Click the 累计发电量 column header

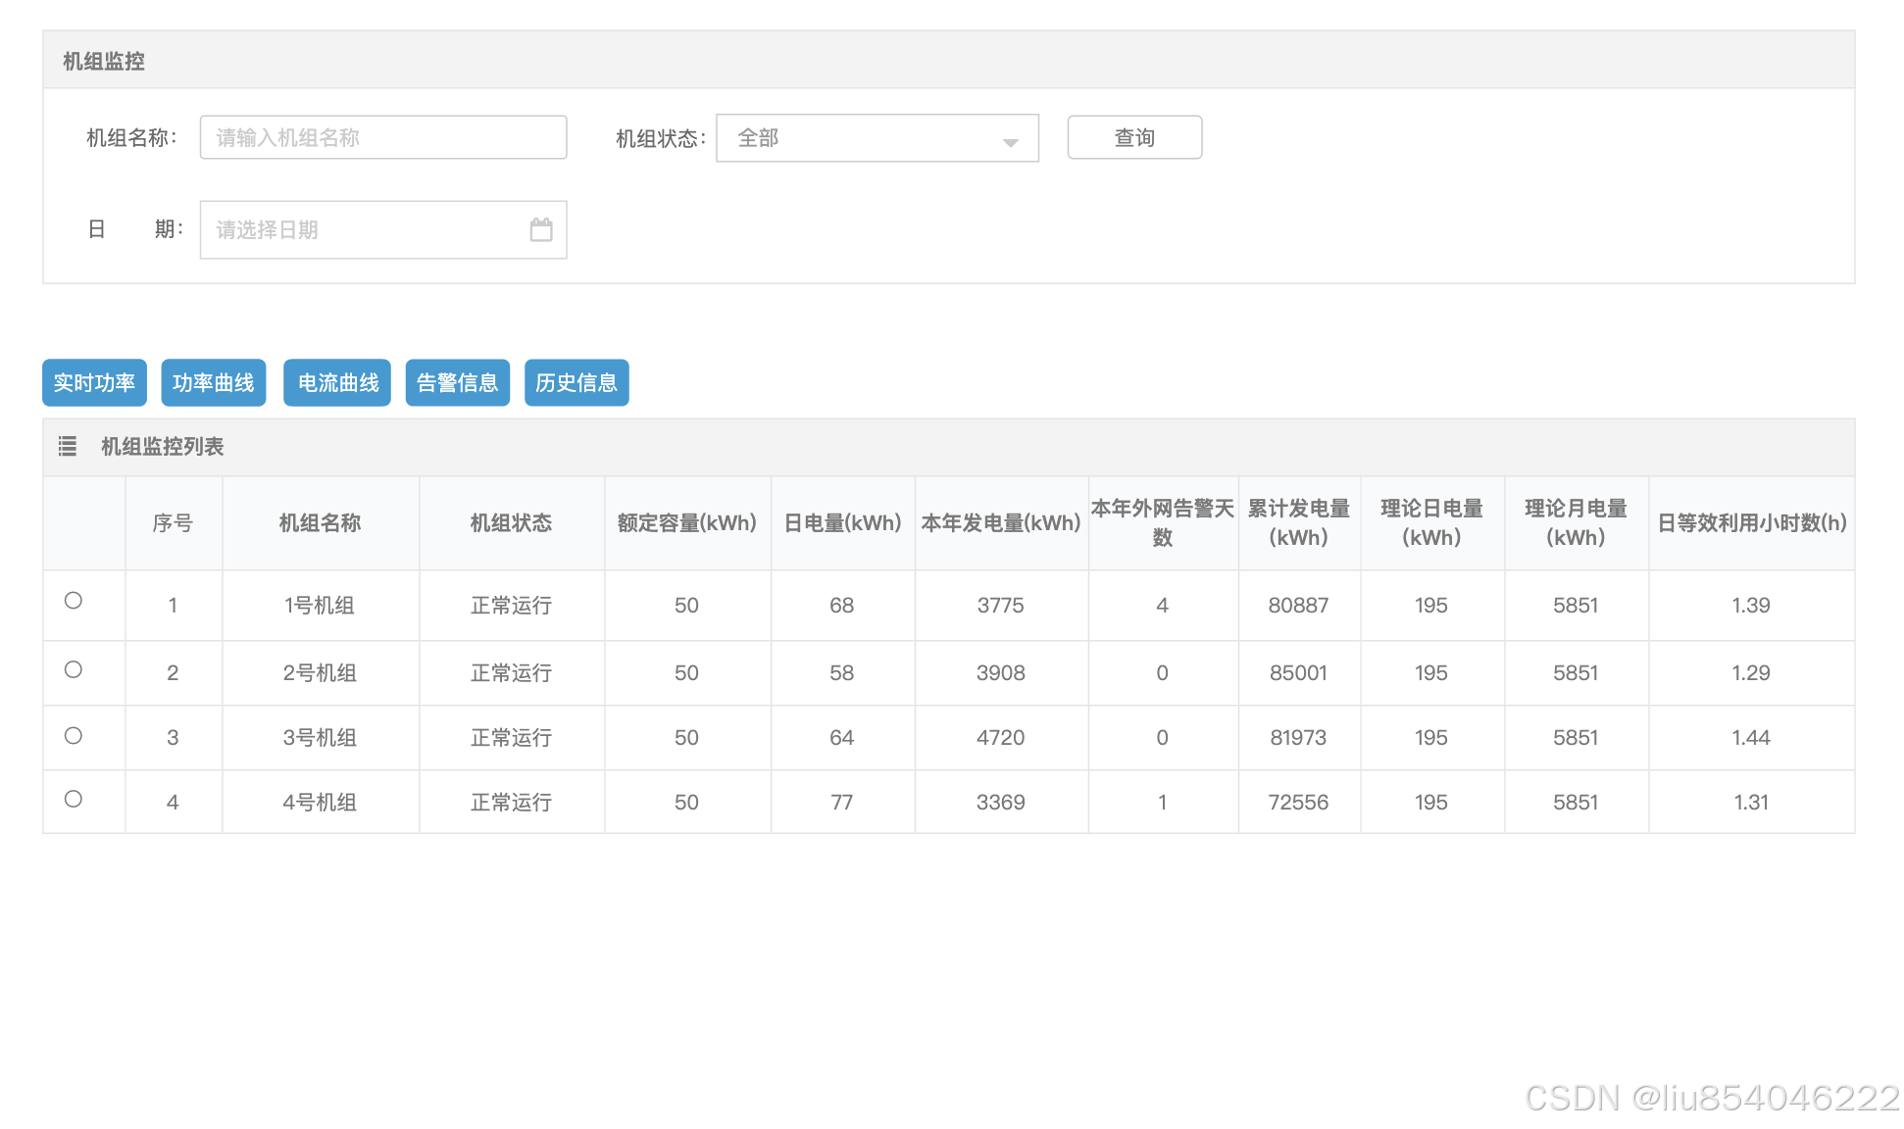click(1298, 523)
